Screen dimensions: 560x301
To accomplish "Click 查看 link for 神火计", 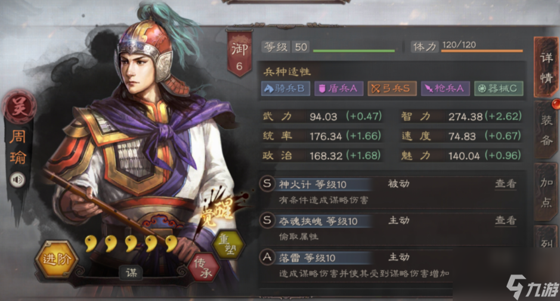I will (x=505, y=184).
